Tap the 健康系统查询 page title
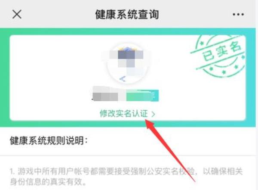 pos(127,15)
